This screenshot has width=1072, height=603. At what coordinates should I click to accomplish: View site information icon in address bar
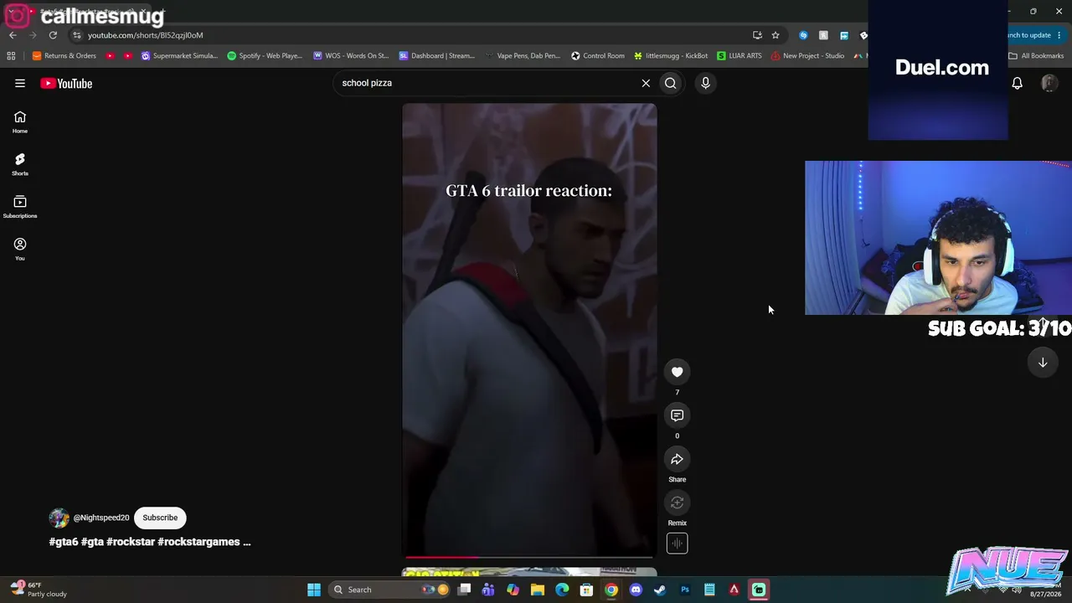coord(77,35)
